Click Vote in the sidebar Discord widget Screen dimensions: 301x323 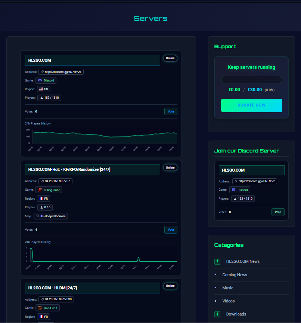click(277, 212)
